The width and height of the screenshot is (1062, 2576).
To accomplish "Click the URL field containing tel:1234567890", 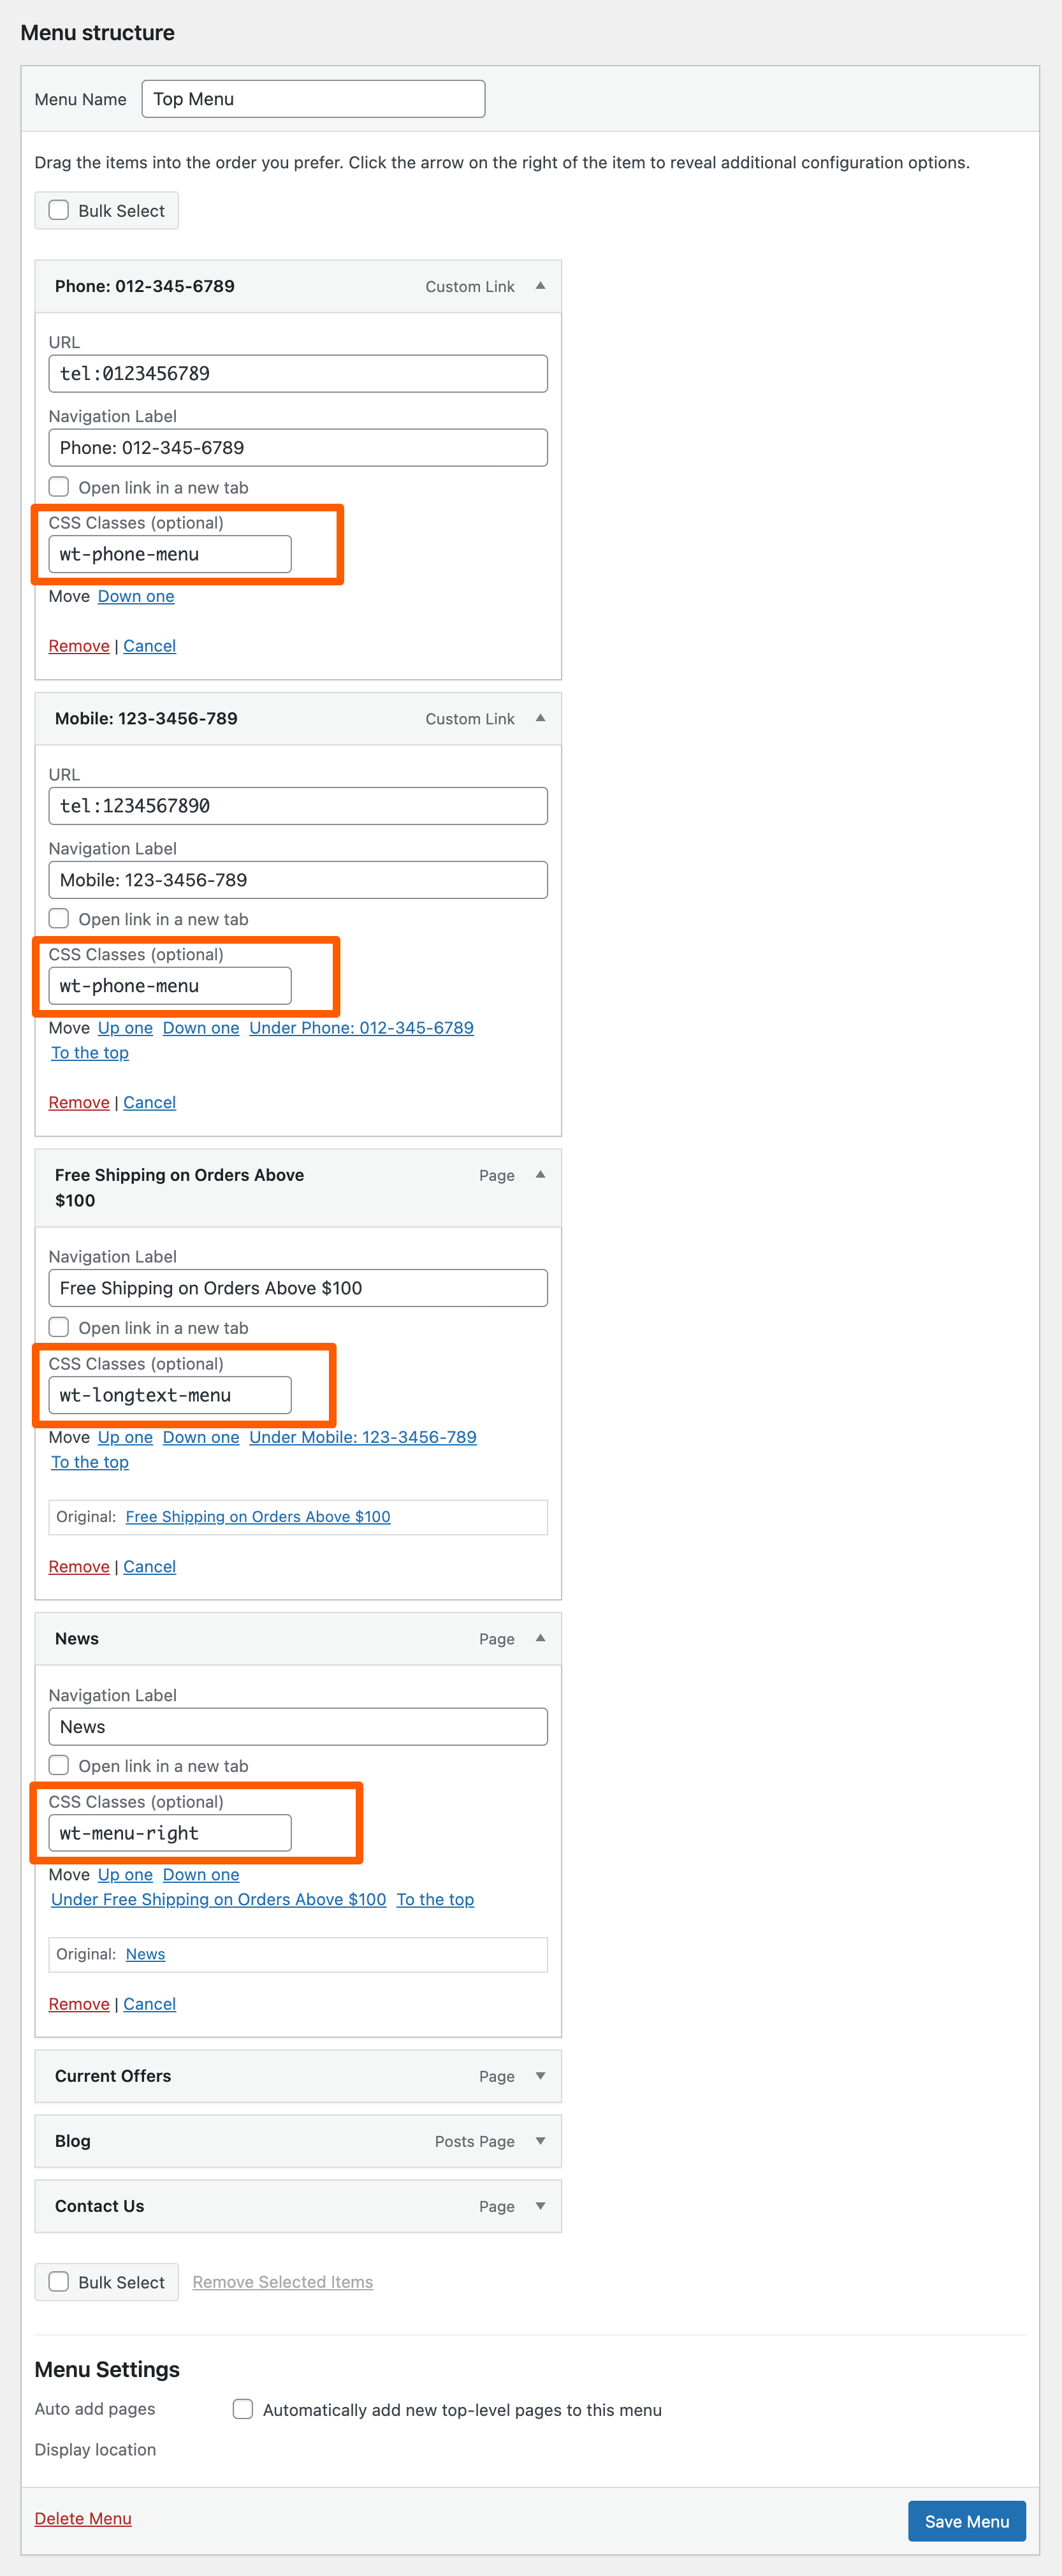I will pyautogui.click(x=298, y=806).
